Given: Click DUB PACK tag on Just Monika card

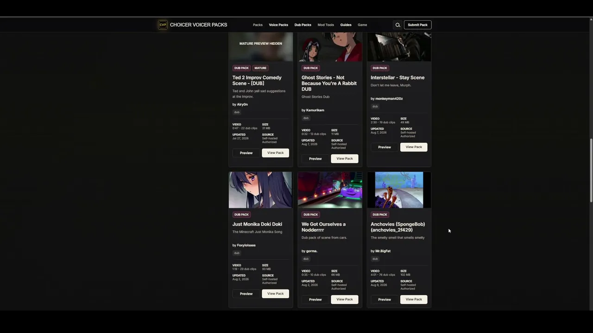Looking at the screenshot, I should [x=241, y=215].
